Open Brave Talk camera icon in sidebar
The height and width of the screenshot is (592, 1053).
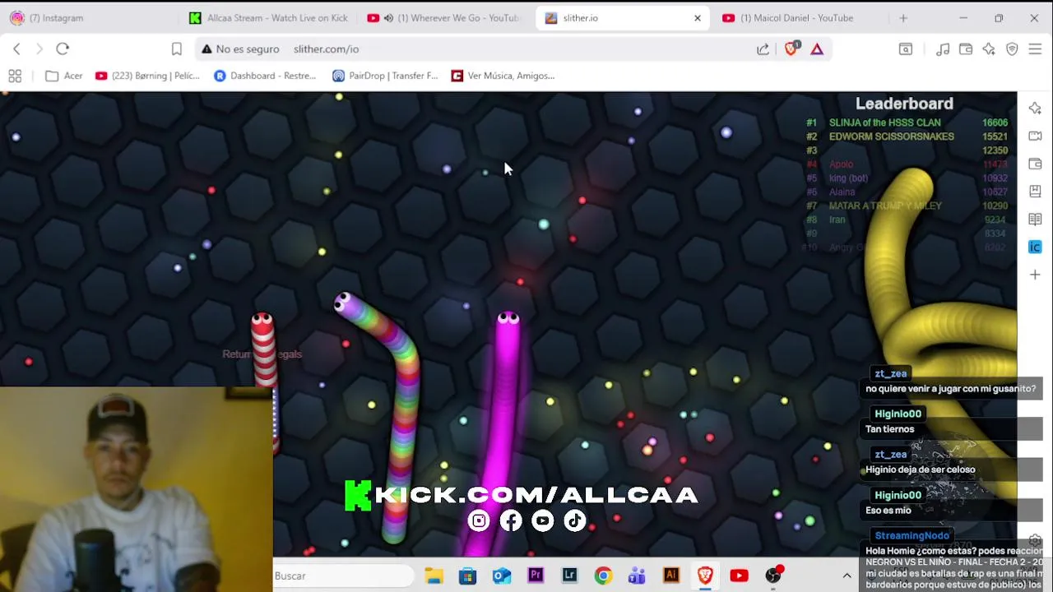click(1035, 136)
